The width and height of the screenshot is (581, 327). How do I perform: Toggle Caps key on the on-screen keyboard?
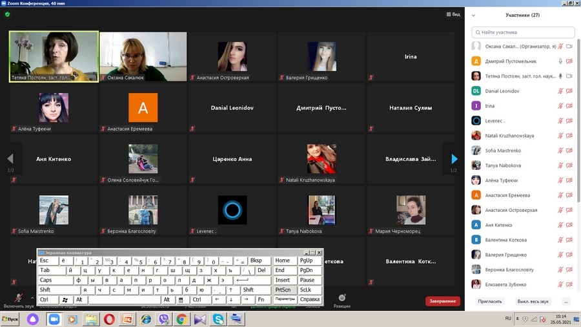click(x=55, y=280)
